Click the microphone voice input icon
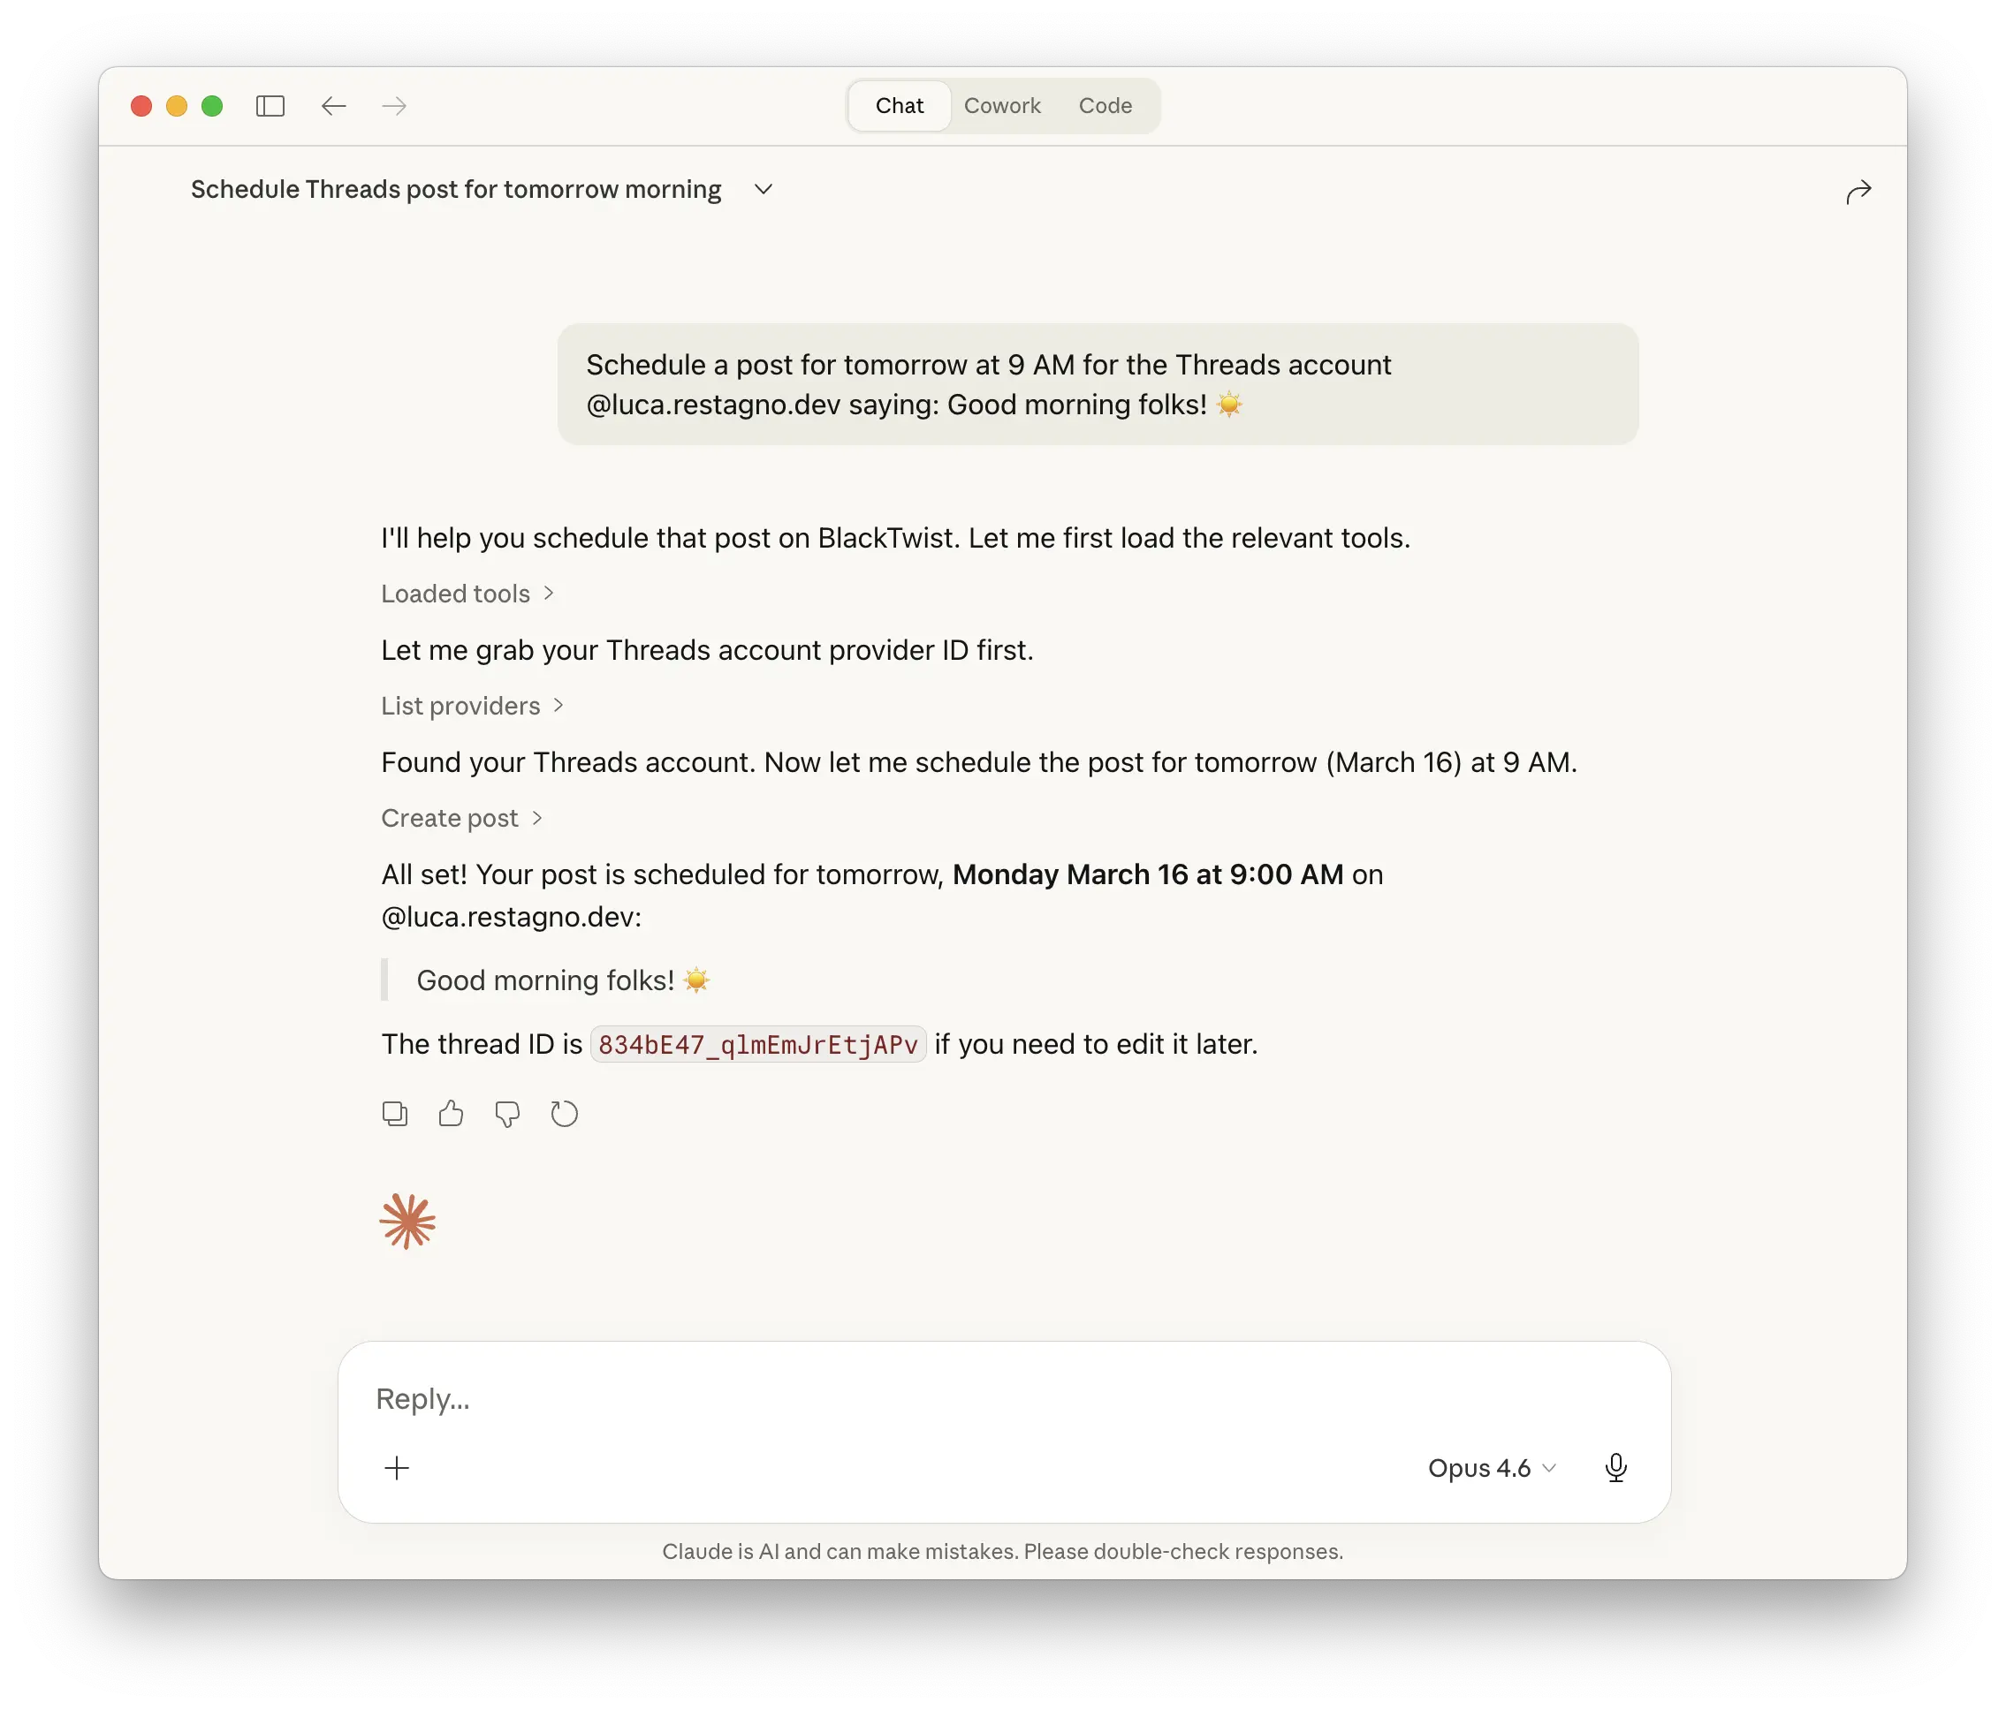Image resolution: width=2006 pixels, height=1710 pixels. point(1615,1468)
